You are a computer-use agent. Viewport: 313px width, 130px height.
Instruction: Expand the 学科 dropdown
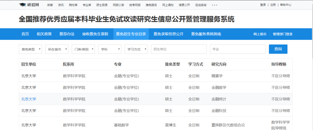[x=110, y=49]
